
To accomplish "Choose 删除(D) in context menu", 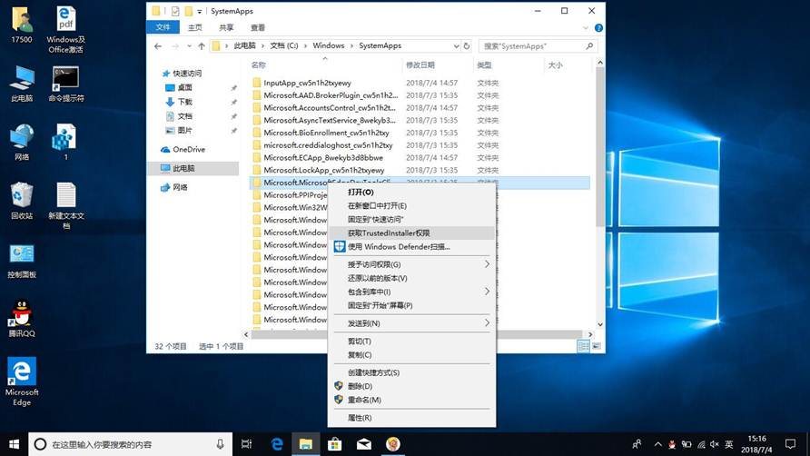I will click(x=411, y=386).
